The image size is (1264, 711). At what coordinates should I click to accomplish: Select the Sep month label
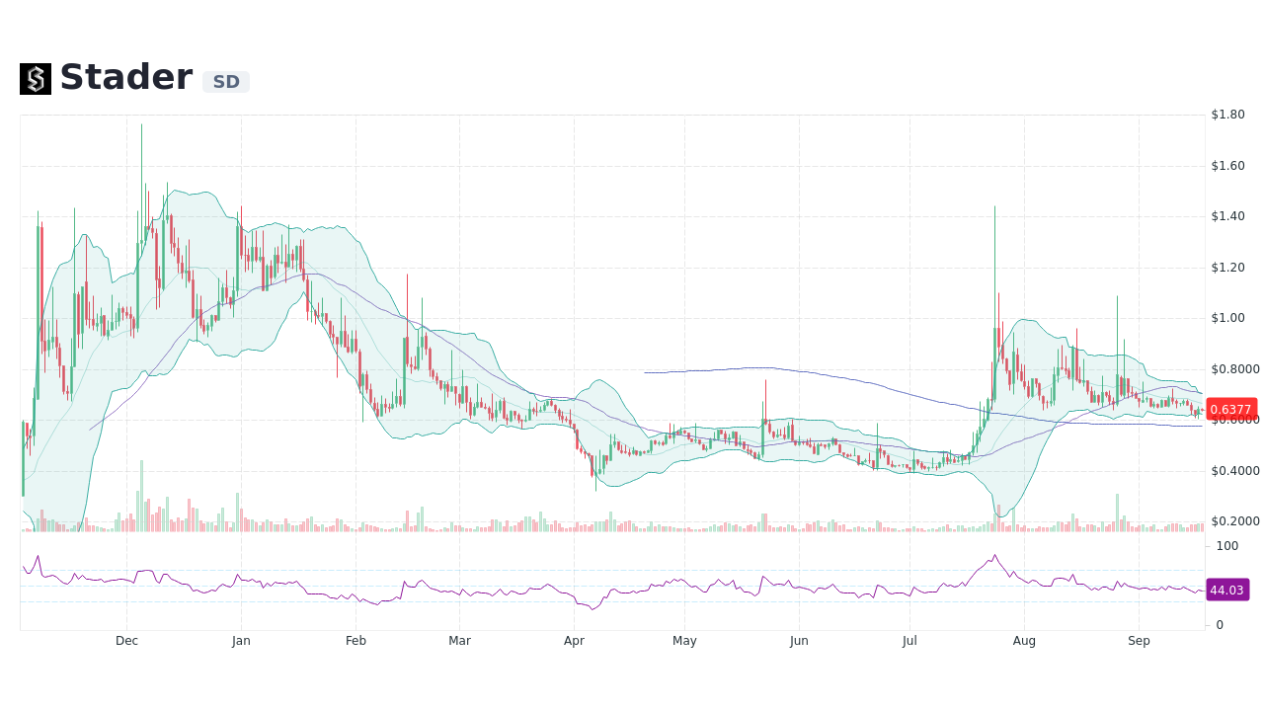click(x=1139, y=641)
